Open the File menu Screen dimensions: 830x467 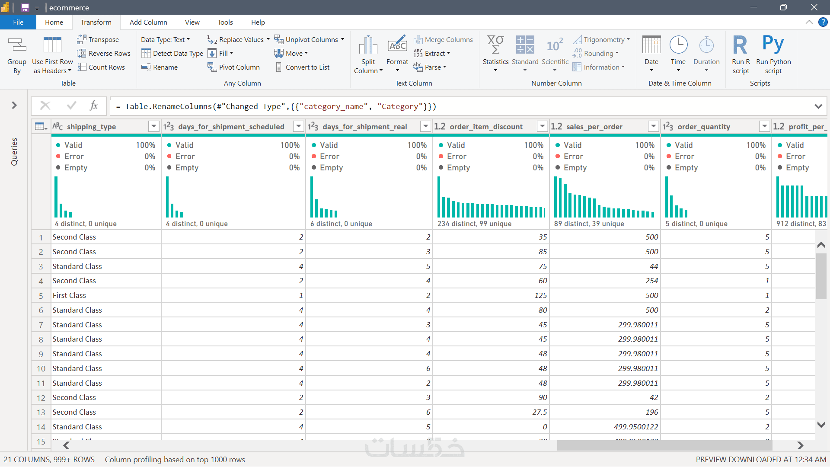[18, 22]
